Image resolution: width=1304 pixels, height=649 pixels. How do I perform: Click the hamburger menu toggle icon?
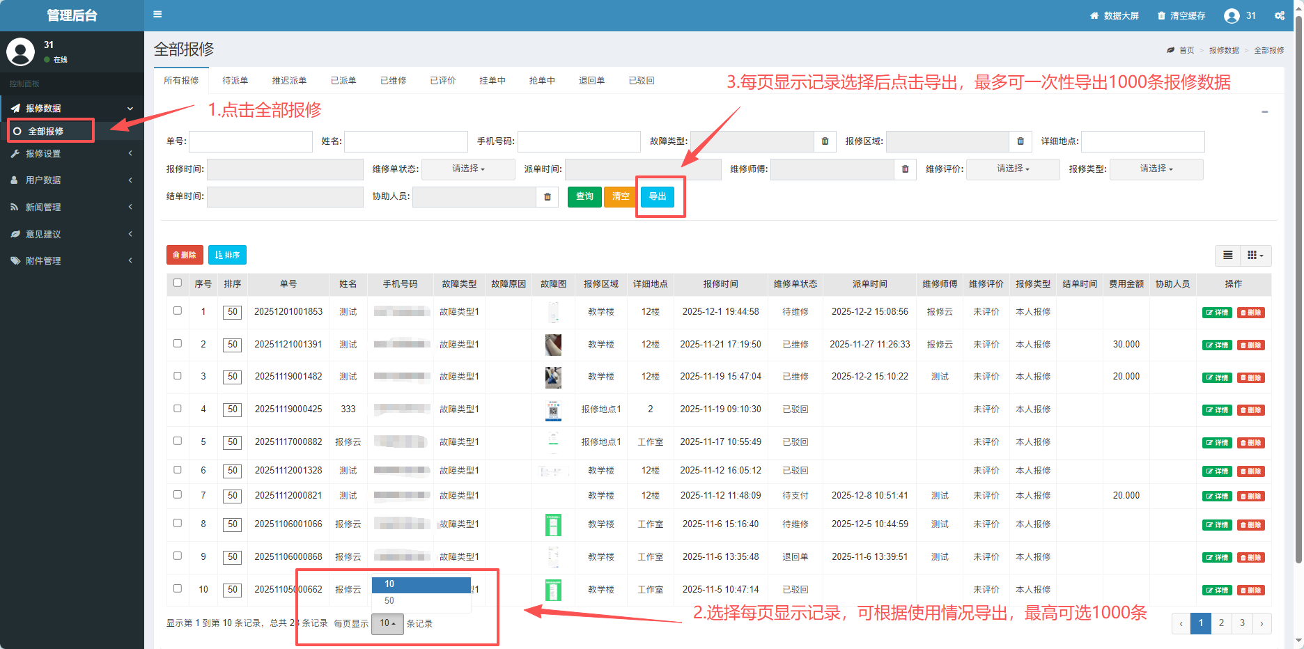(157, 15)
